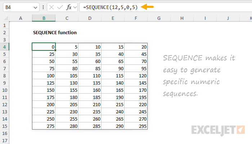Select cell containing 175
This screenshot has width=252, height=144.
point(44,97)
